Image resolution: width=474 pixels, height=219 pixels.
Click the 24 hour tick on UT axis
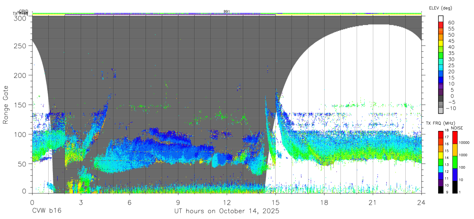(422, 202)
